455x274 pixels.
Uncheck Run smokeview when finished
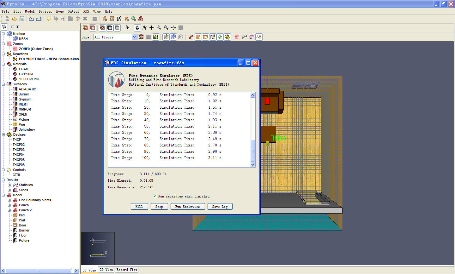155,196
